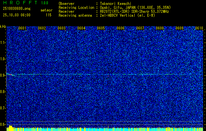Click the R820T2(RTL-SDR) SDR-Sharp 53.372MHz text
This screenshot has height=131, width=206.
(x=134, y=11)
